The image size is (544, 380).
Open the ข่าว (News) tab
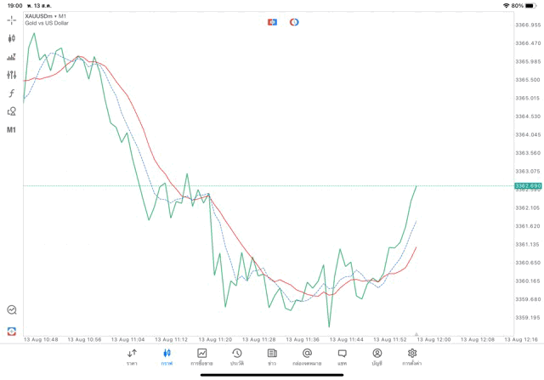[x=272, y=357]
